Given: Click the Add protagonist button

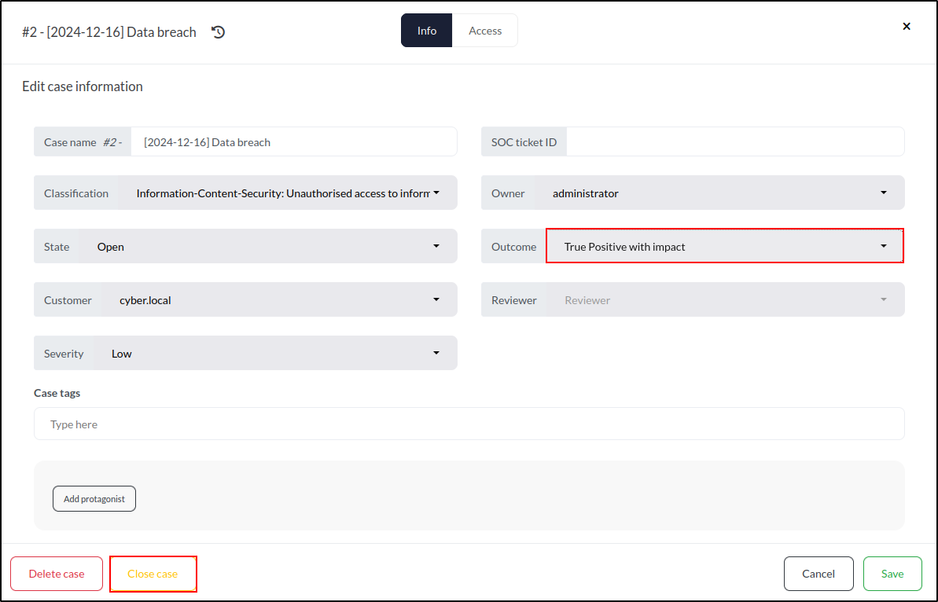Looking at the screenshot, I should (94, 498).
